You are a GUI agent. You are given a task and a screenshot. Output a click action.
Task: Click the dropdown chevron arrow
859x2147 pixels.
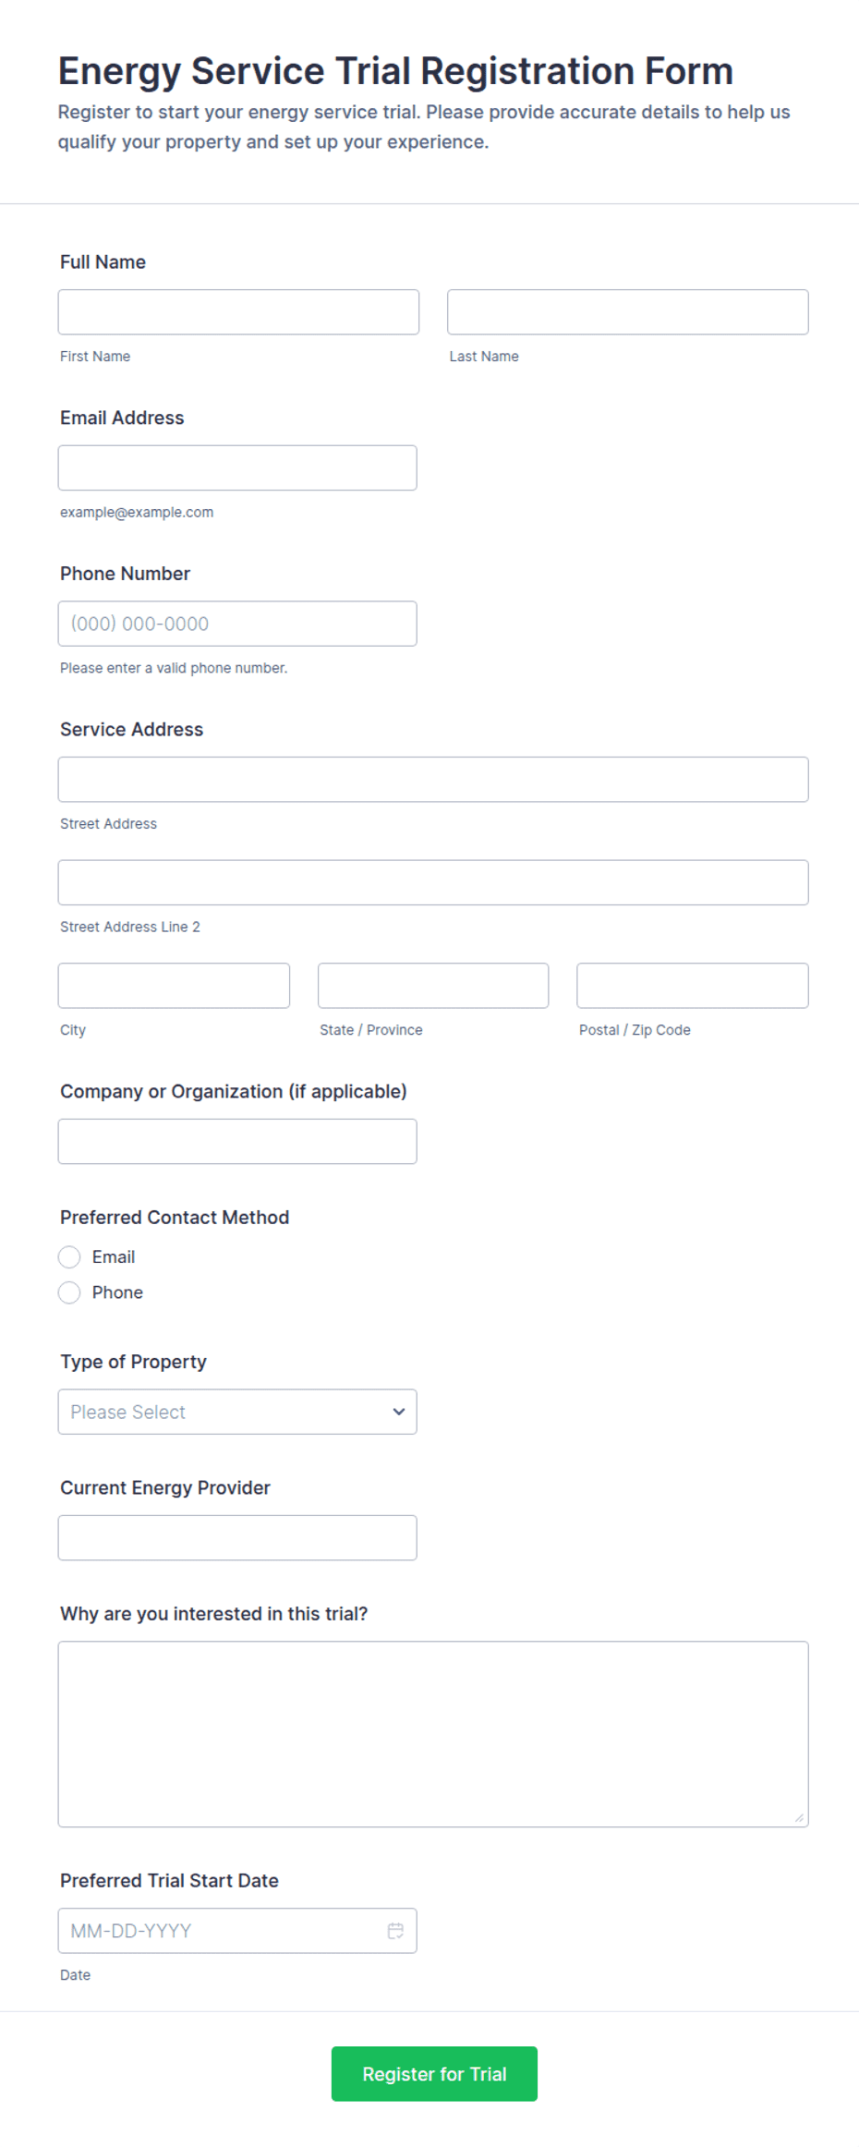[x=399, y=1412]
